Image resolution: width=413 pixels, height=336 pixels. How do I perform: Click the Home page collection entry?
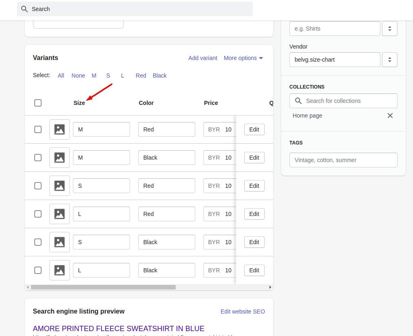click(x=307, y=116)
